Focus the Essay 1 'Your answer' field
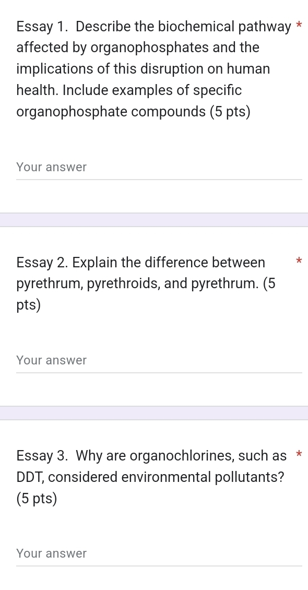This screenshot has width=308, height=590. point(159,168)
